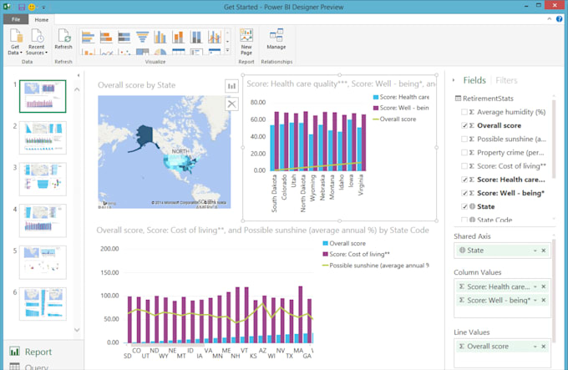The width and height of the screenshot is (568, 370).
Task: Click the X icon beside the map
Action: click(231, 104)
